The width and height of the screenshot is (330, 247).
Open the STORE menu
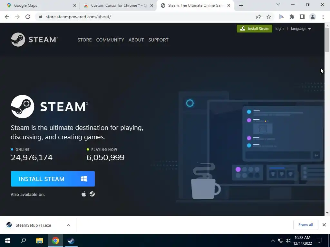84,40
